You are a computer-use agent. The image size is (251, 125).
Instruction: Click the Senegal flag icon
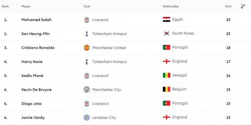coord(166,75)
